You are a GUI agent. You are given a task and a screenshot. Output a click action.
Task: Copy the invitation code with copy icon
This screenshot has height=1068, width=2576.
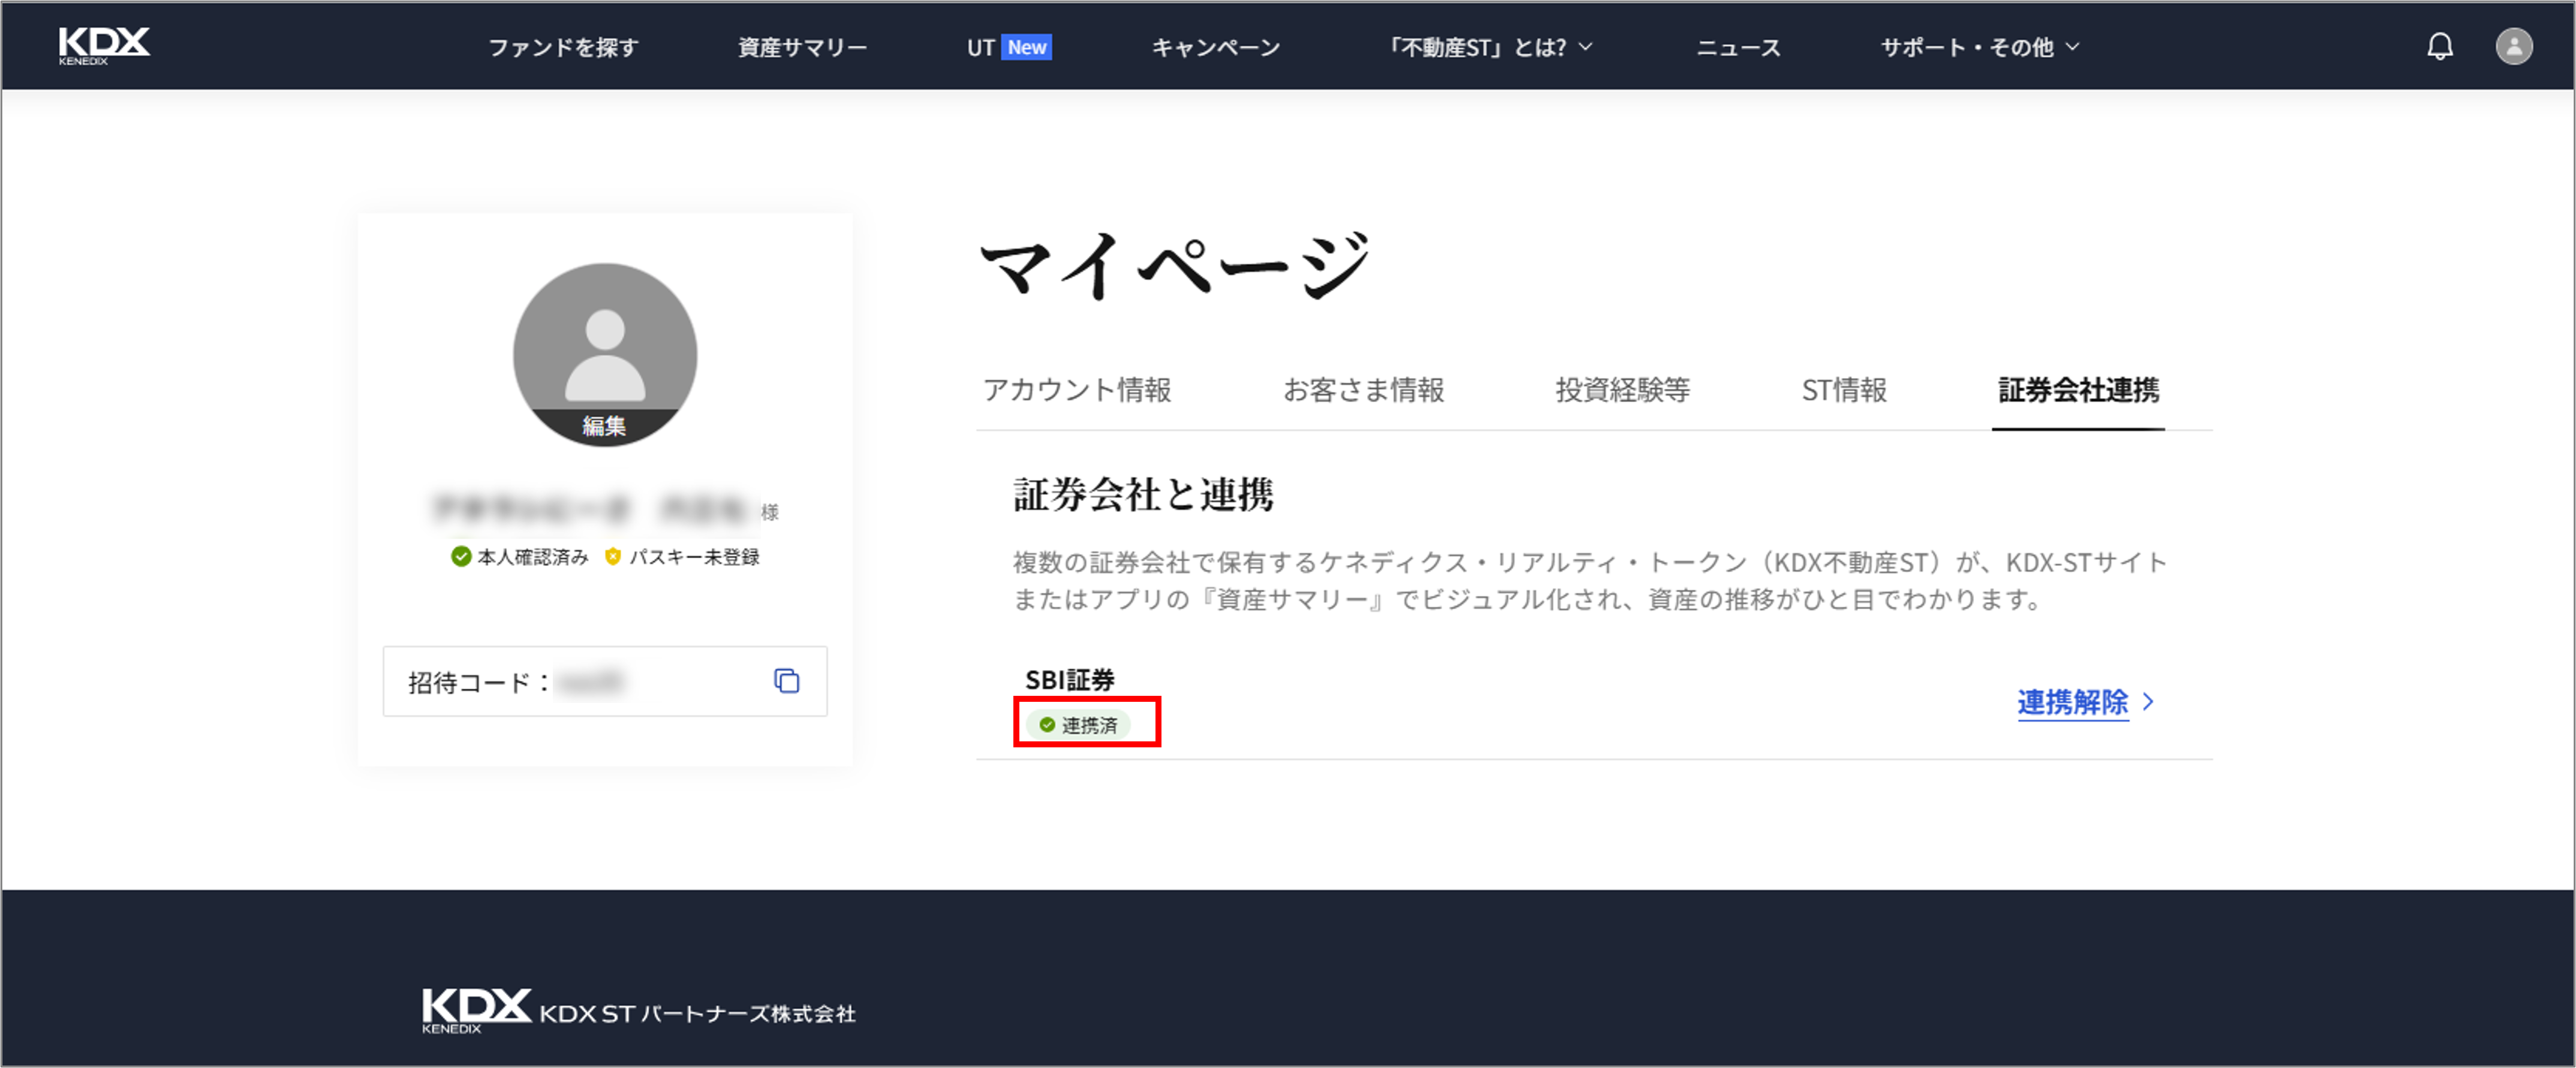coord(787,681)
